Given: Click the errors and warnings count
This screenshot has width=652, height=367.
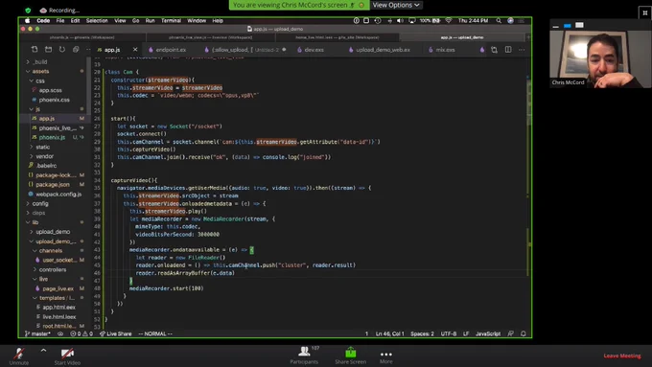Looking at the screenshot, I should tap(81, 333).
